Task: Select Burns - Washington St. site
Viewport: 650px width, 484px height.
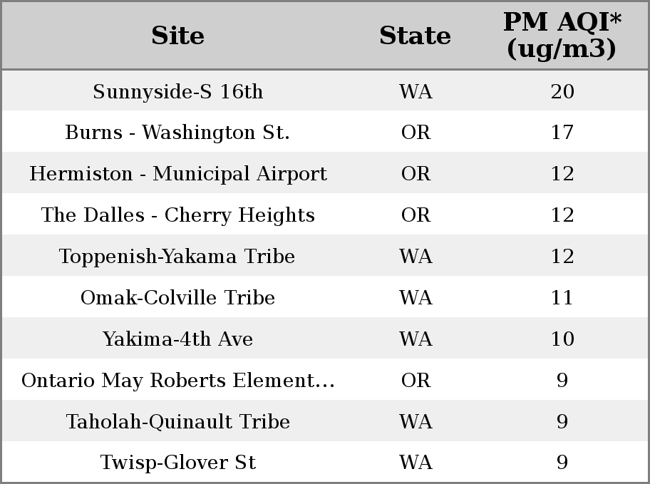Action: click(x=177, y=133)
